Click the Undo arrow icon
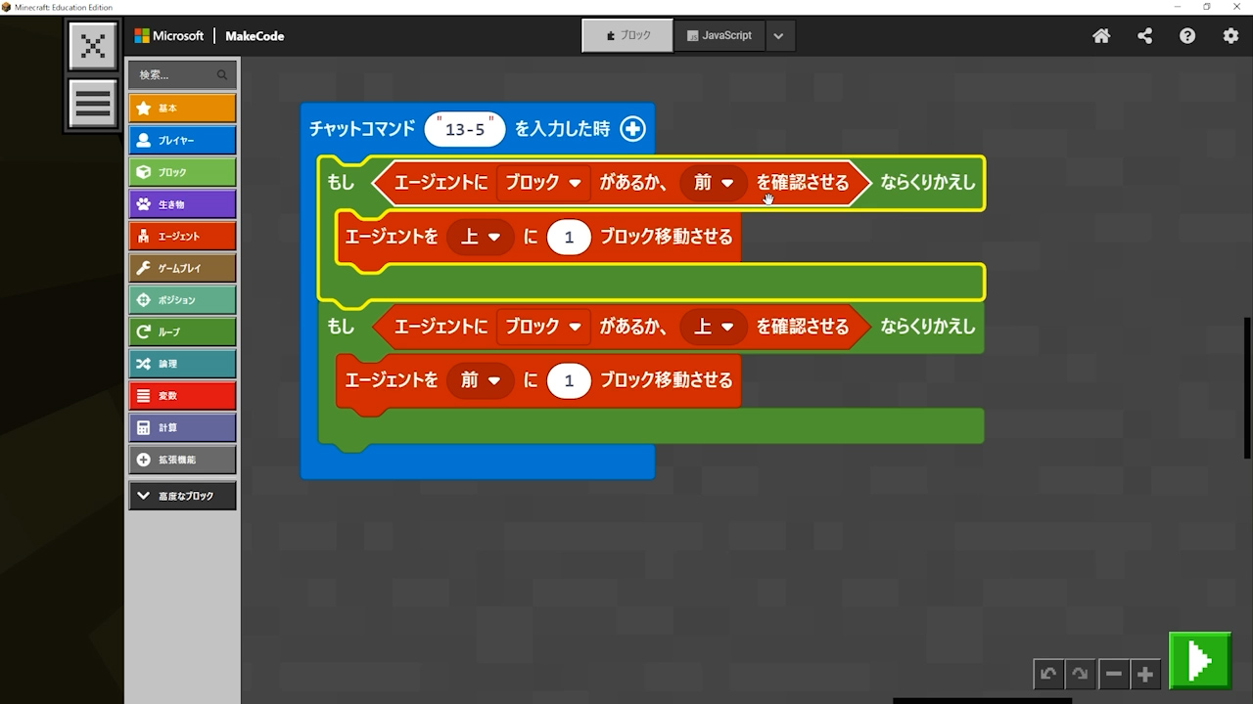Screen dimensions: 1253x704 click(1048, 674)
